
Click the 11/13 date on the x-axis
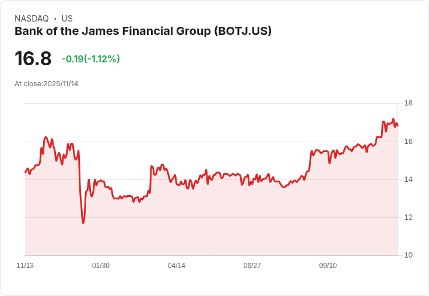coord(25,266)
